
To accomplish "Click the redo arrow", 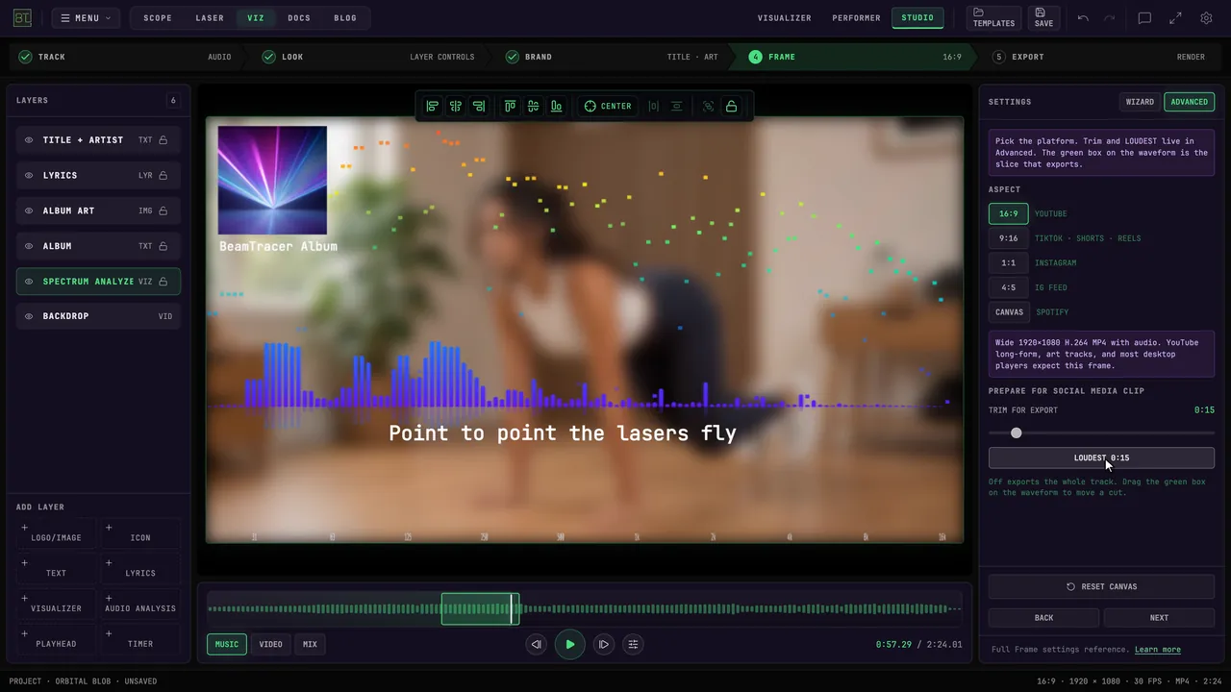I will 1110,17.
